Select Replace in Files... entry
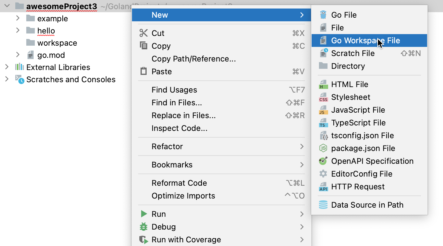The width and height of the screenshot is (443, 246). click(x=221, y=115)
